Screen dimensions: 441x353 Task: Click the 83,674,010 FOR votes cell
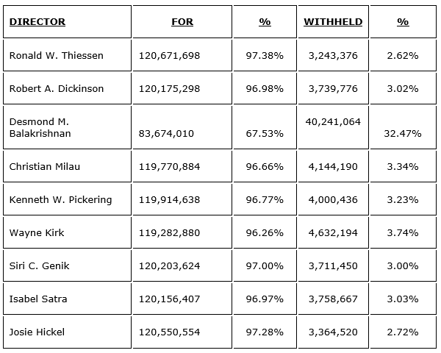(x=166, y=134)
